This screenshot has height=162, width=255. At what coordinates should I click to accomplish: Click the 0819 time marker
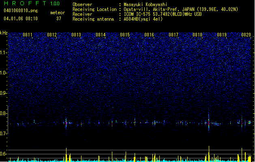(x=222, y=35)
